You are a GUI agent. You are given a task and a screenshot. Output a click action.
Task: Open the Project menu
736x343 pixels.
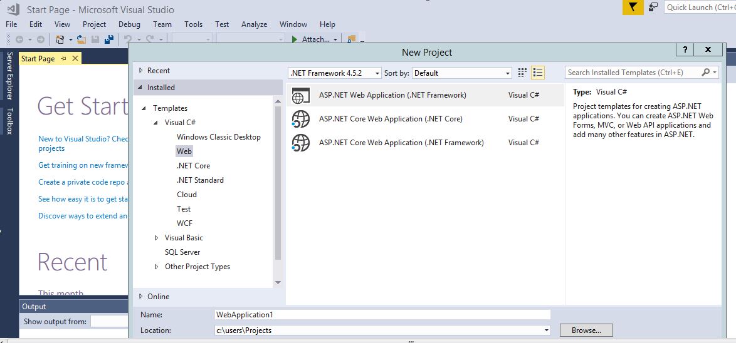tap(94, 24)
